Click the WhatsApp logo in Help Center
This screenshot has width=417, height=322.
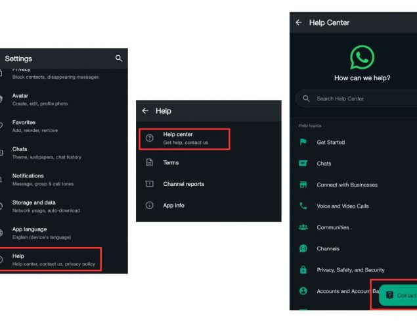[362, 57]
